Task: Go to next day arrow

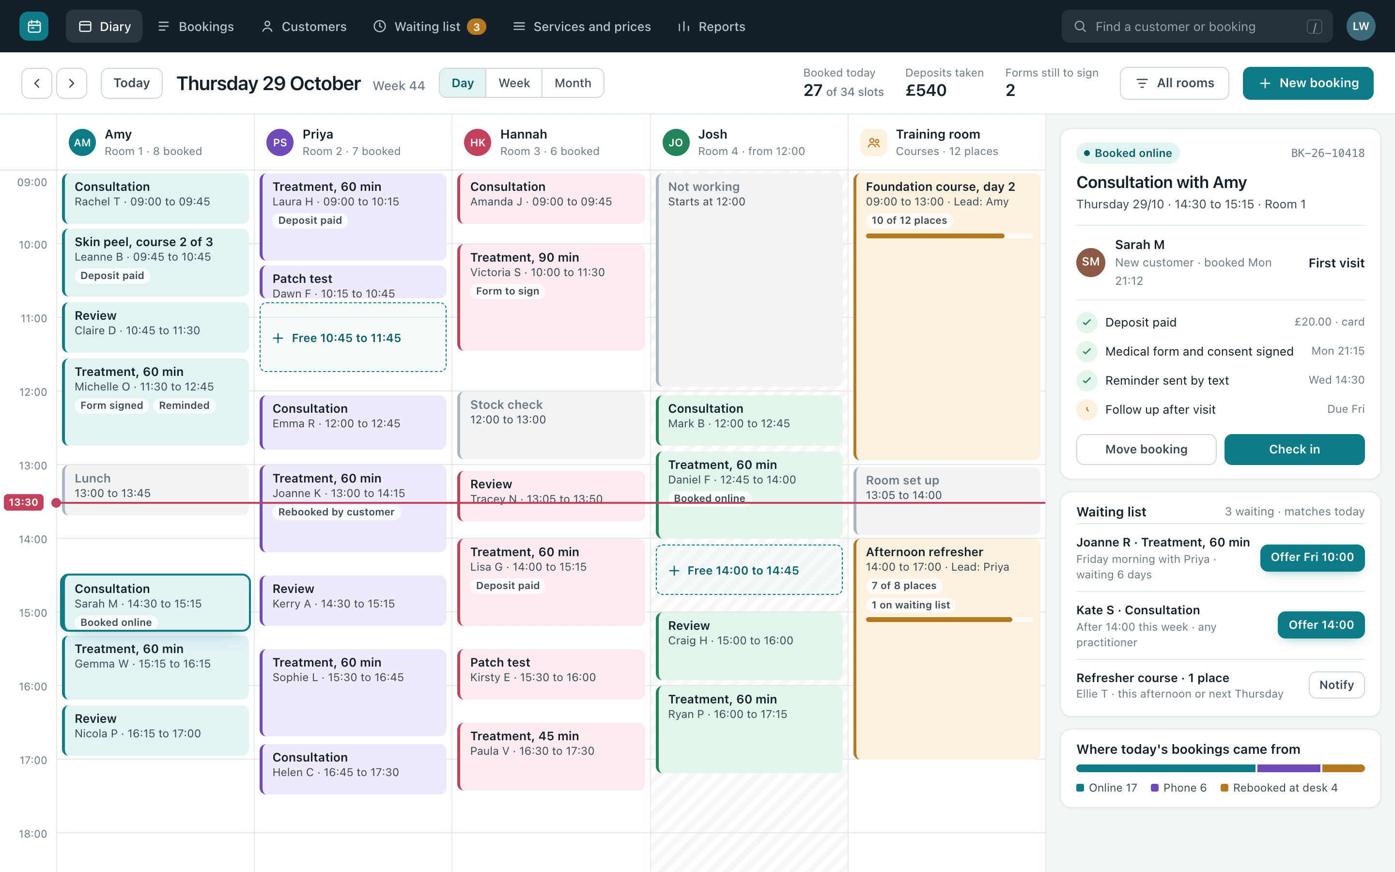Action: pyautogui.click(x=72, y=83)
